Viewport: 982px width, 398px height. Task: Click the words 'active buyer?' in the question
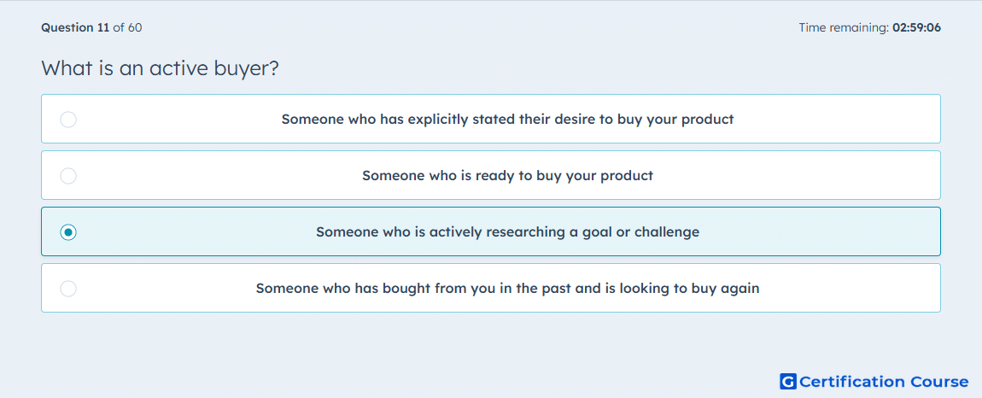coord(213,67)
